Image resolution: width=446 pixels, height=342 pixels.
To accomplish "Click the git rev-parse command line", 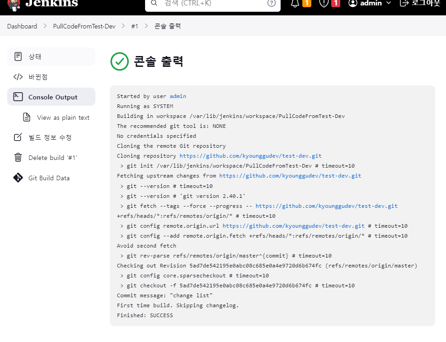I will [x=226, y=256].
